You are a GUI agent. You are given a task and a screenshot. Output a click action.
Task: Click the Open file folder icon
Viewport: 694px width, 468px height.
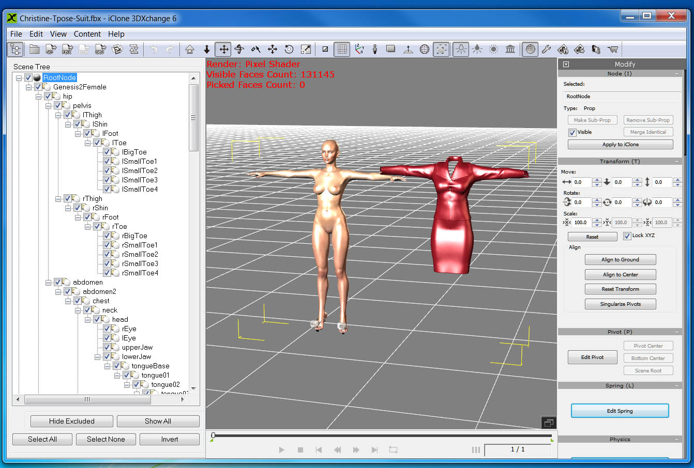(x=35, y=50)
